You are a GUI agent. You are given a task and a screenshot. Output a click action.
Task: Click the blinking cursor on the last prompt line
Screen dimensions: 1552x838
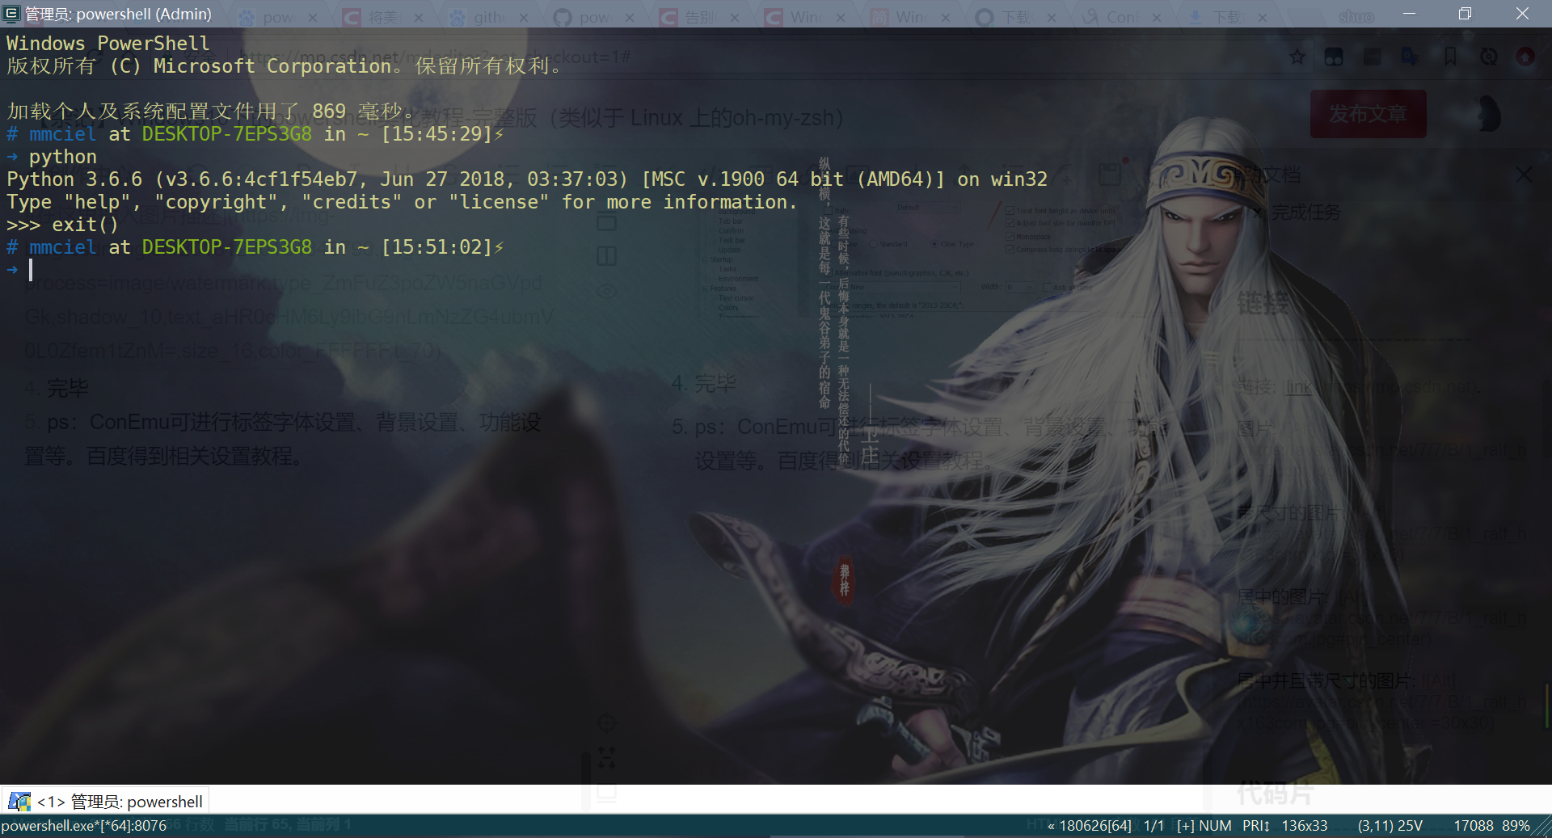(x=31, y=270)
